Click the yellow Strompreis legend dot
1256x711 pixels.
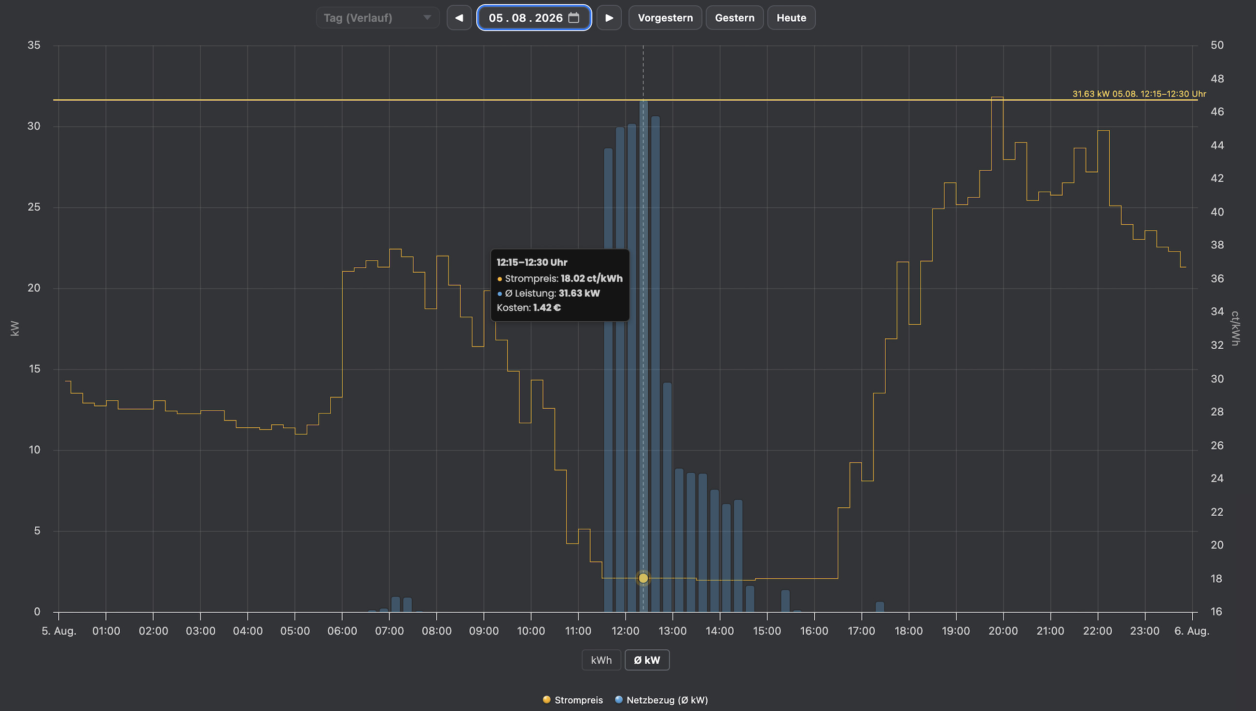click(546, 700)
